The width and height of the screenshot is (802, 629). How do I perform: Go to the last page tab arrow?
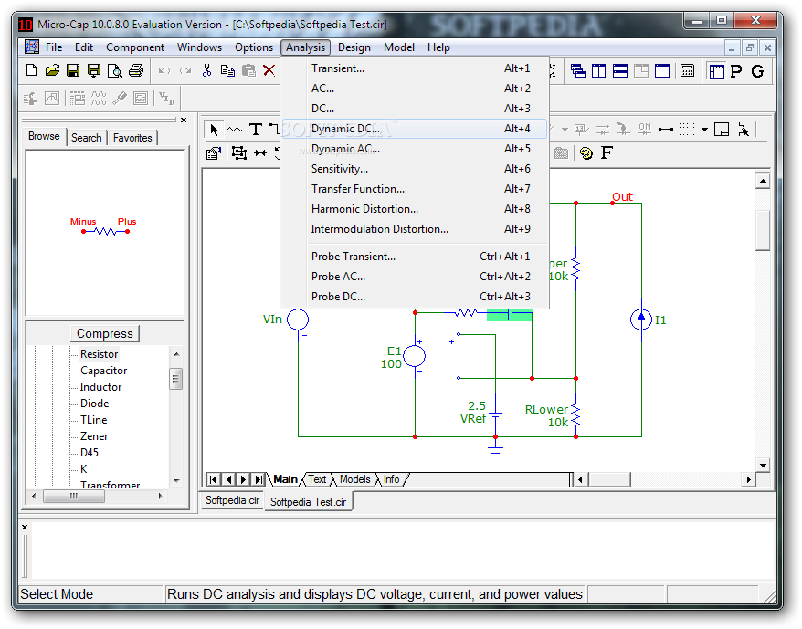coord(259,479)
